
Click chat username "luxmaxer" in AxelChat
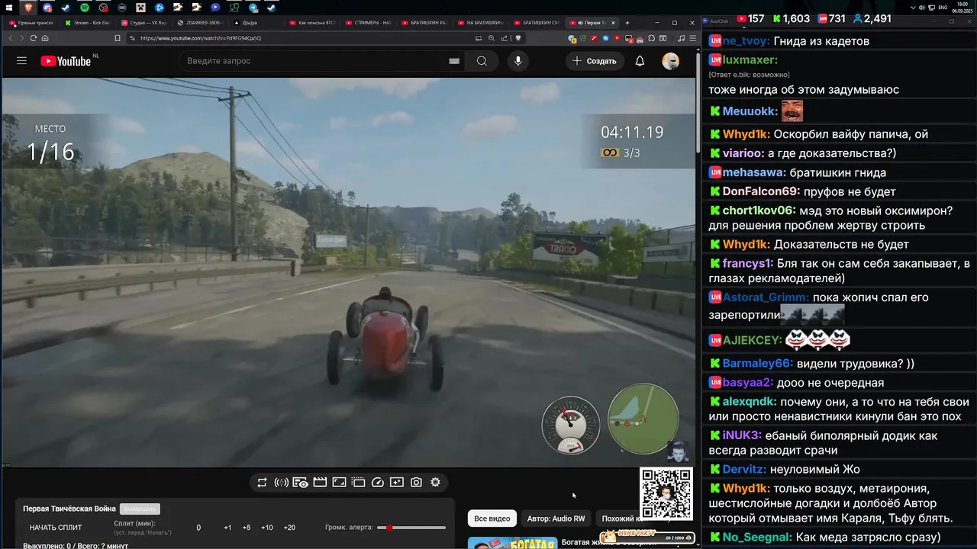point(750,59)
